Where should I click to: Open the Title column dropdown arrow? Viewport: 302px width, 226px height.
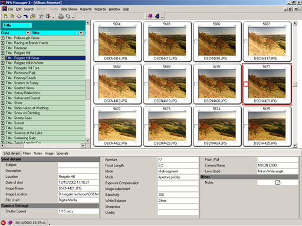(x=81, y=33)
